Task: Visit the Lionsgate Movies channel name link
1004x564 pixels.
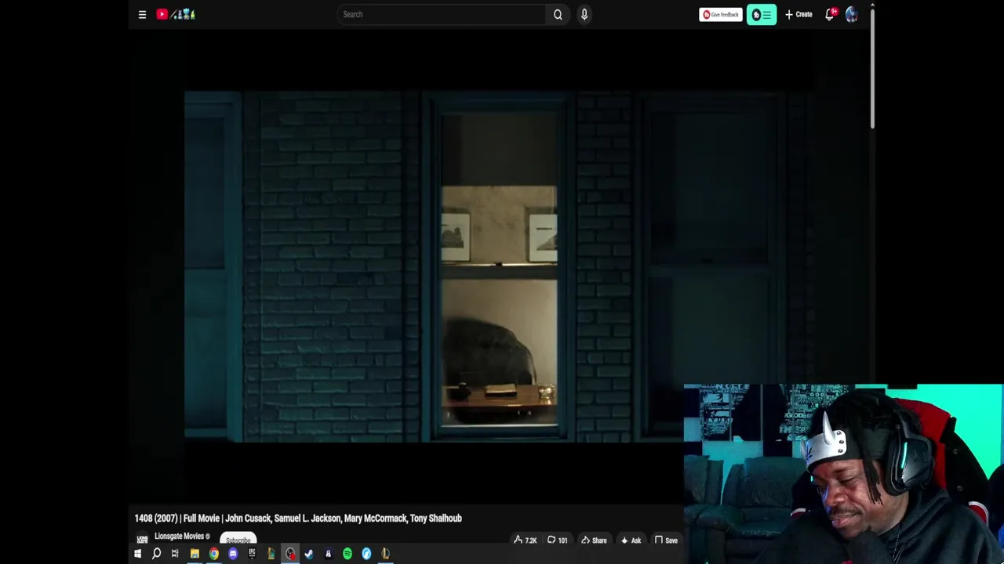Action: (179, 536)
